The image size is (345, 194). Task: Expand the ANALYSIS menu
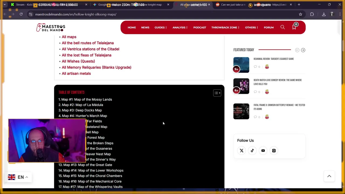[x=180, y=27]
